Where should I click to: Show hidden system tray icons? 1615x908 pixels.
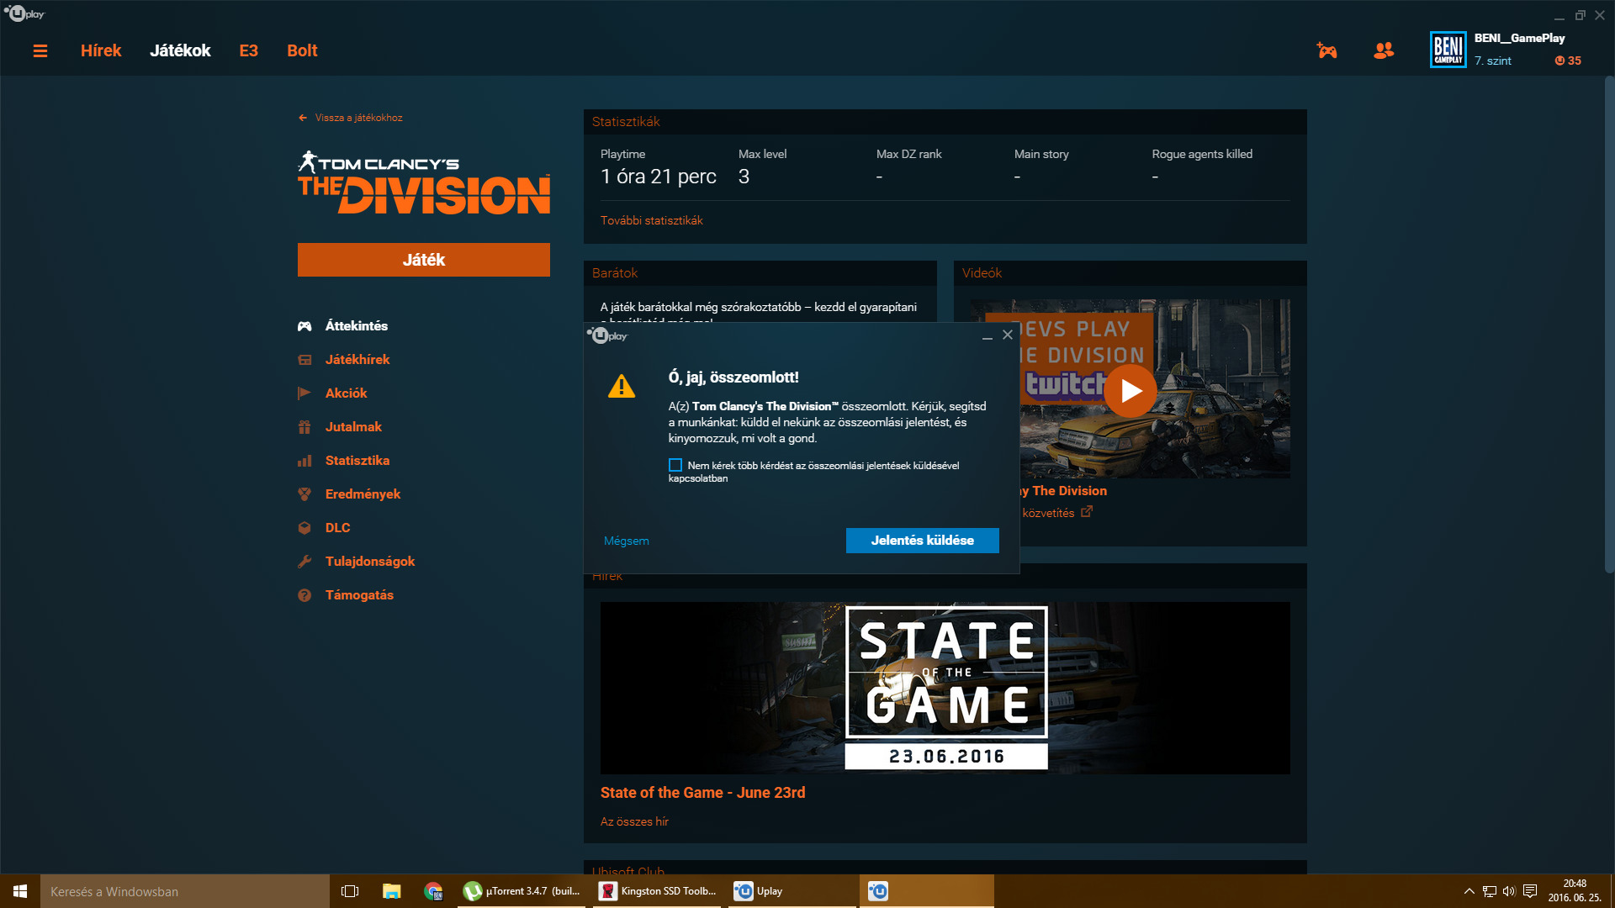point(1469,891)
